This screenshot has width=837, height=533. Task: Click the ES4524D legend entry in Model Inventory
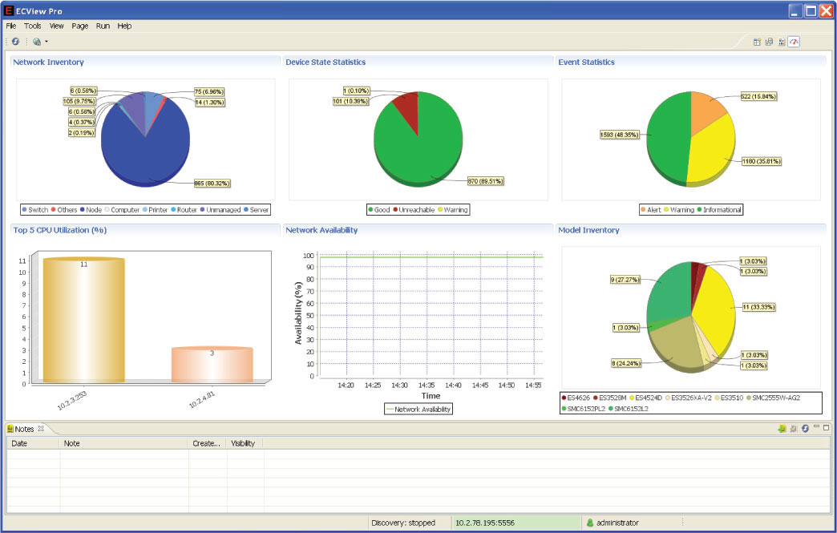coord(645,398)
